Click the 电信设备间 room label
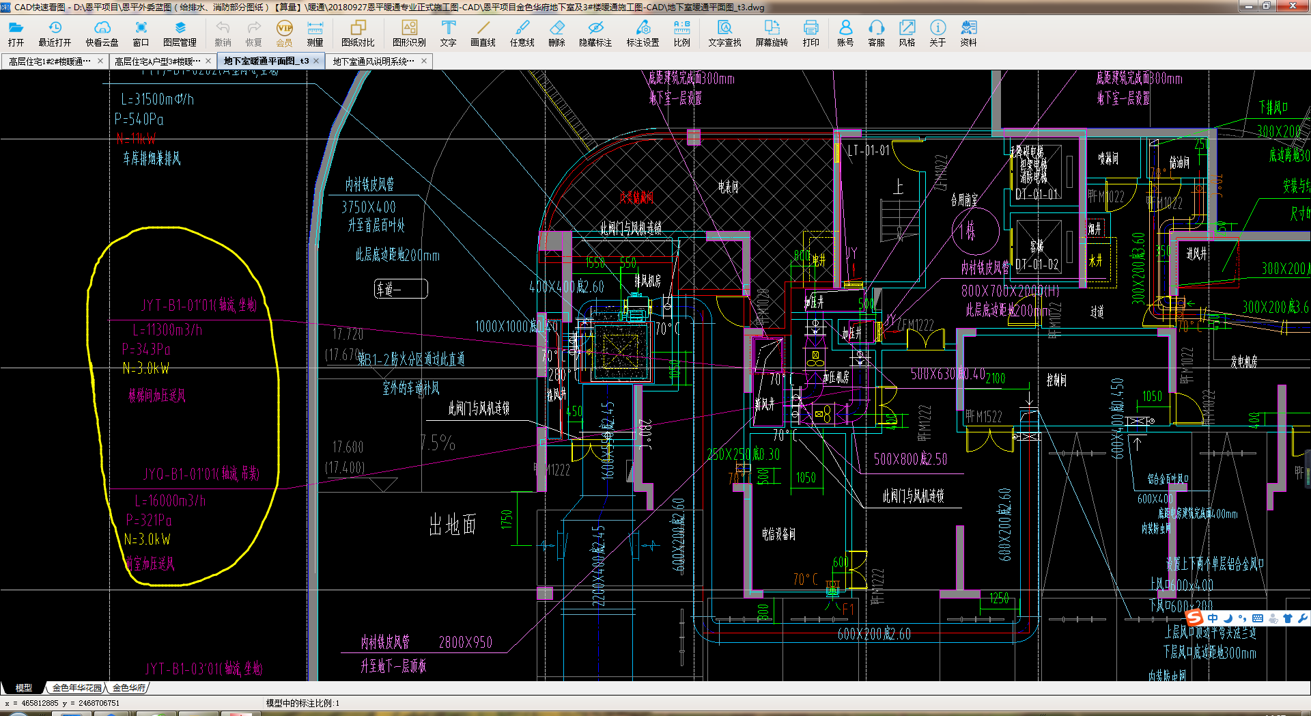The height and width of the screenshot is (716, 1311). (778, 534)
